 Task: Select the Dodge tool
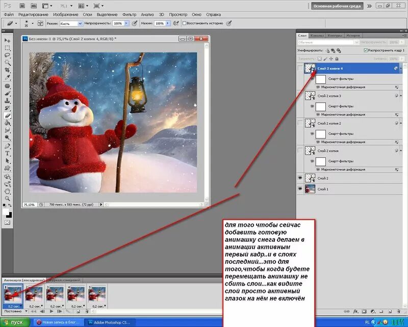(x=7, y=137)
